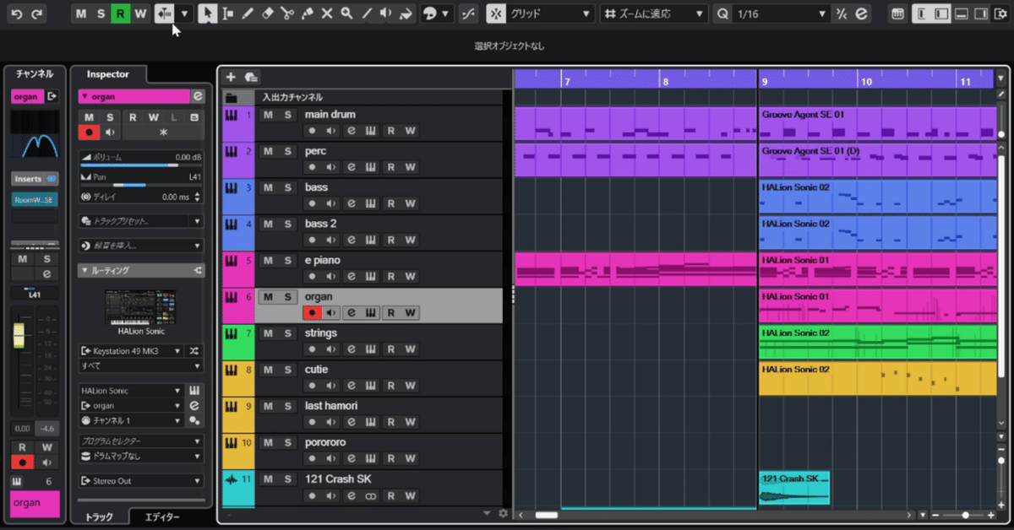Click bar 9 on the timeline ruler

(764, 82)
